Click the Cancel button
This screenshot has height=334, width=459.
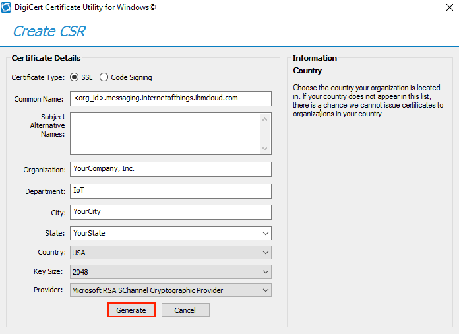coord(185,310)
